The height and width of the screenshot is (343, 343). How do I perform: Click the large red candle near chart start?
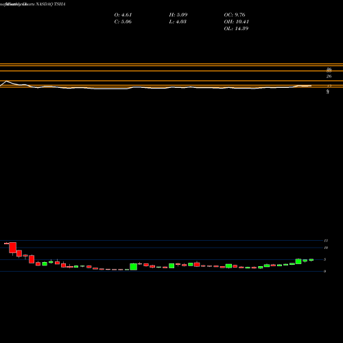tap(13, 248)
